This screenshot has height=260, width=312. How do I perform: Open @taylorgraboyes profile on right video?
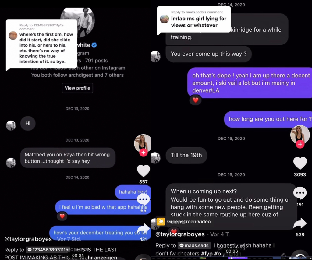(180, 234)
